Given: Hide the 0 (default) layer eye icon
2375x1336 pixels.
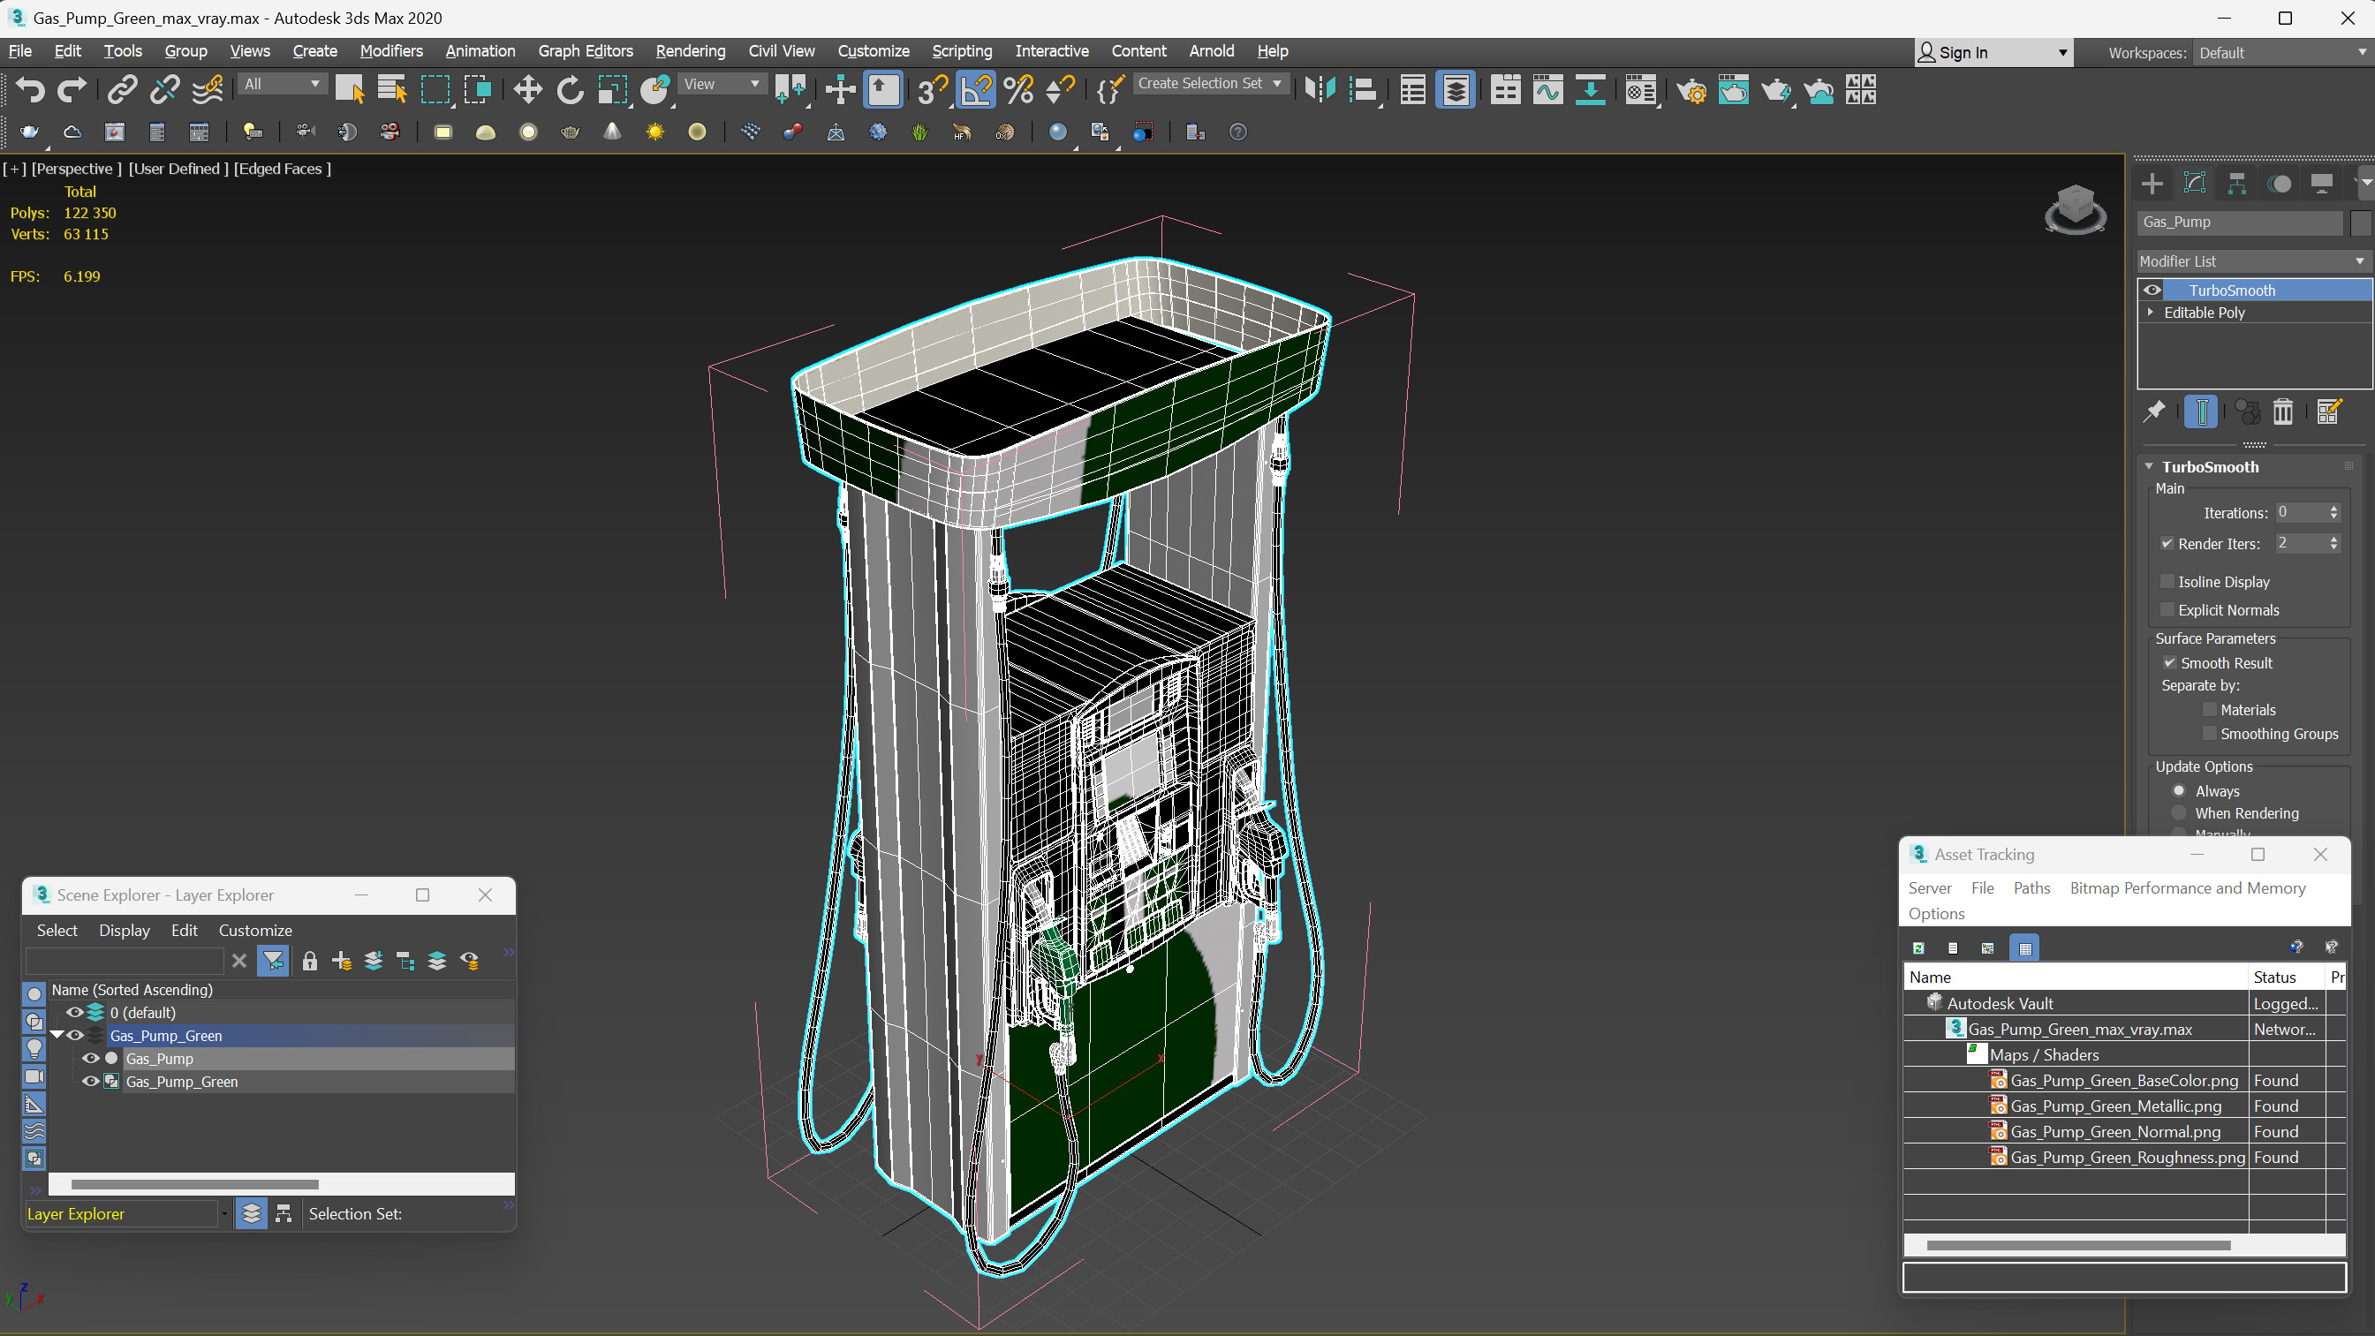Looking at the screenshot, I should 75,1012.
